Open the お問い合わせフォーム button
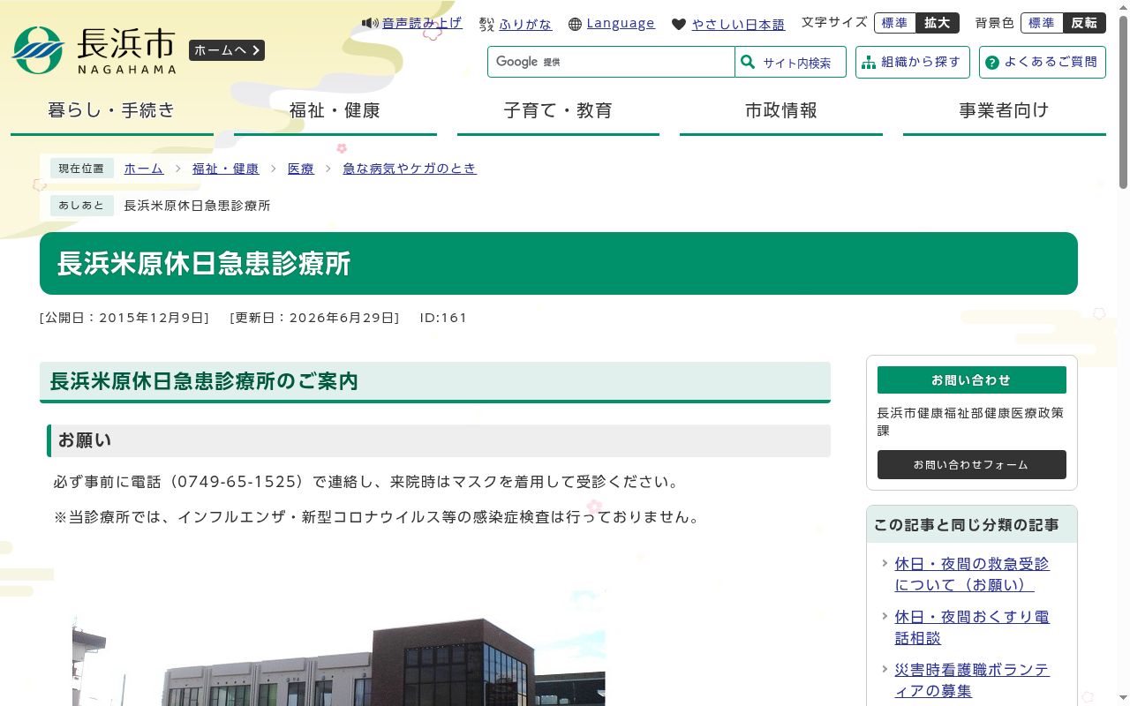Image resolution: width=1130 pixels, height=706 pixels. coord(971,464)
